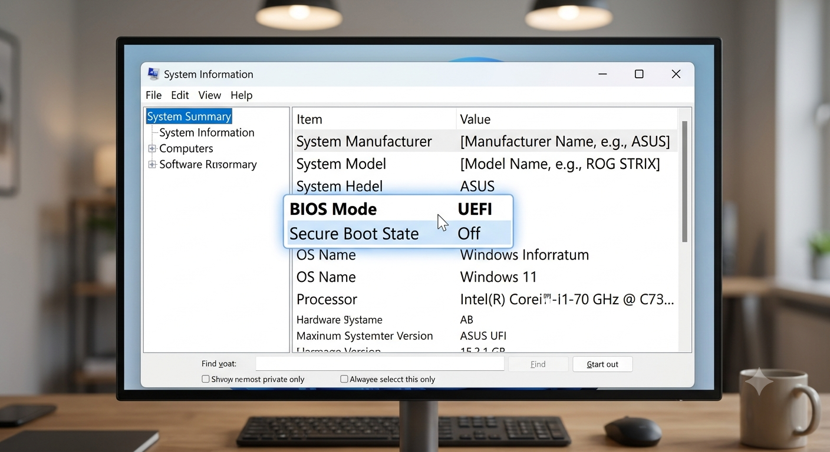
Task: Toggle Alwayee selecct this only checkbox
Action: (x=344, y=379)
